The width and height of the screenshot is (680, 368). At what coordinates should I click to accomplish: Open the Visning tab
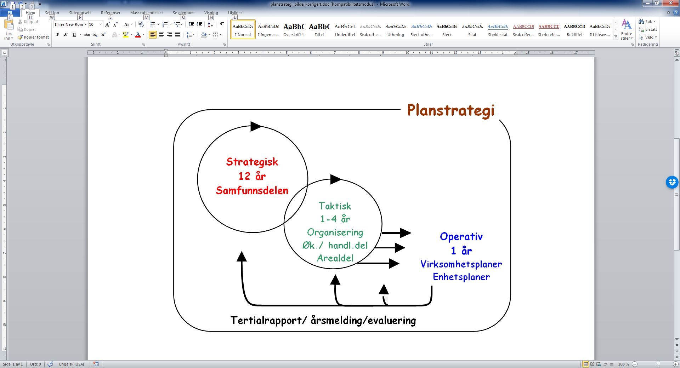tap(211, 13)
